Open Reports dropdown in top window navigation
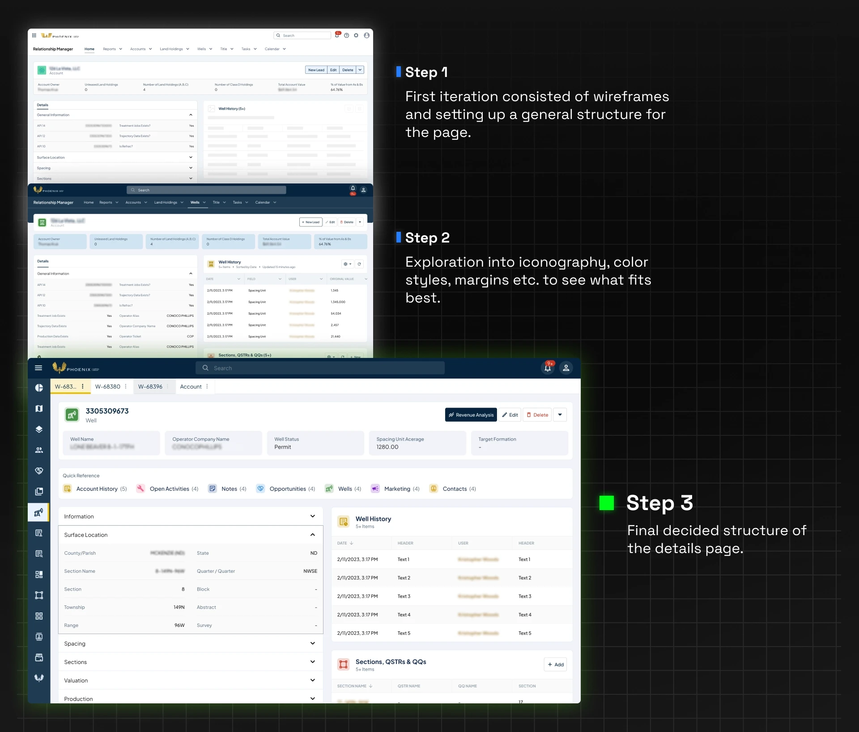The width and height of the screenshot is (859, 732). point(112,49)
